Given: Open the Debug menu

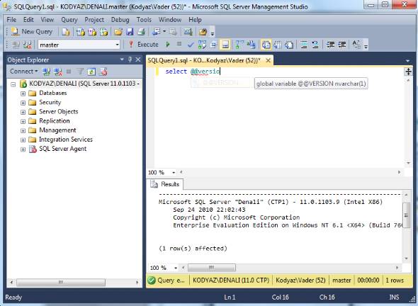Looking at the screenshot, I should click(x=120, y=20).
